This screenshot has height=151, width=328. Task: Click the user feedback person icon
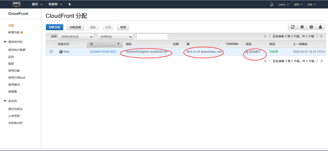[320, 27]
